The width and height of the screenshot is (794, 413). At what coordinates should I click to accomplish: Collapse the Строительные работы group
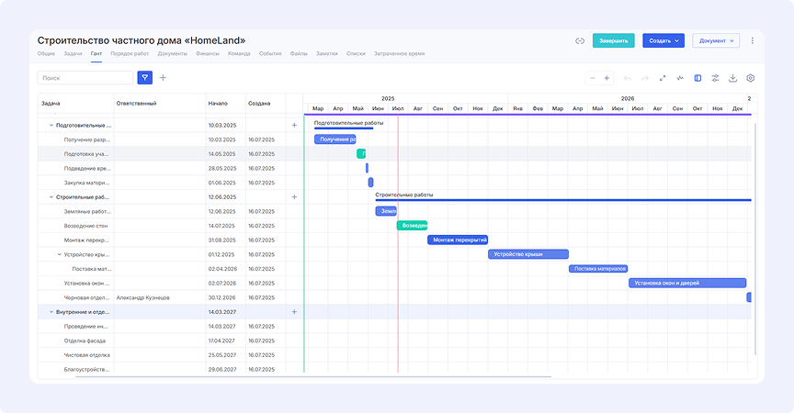[x=50, y=196]
